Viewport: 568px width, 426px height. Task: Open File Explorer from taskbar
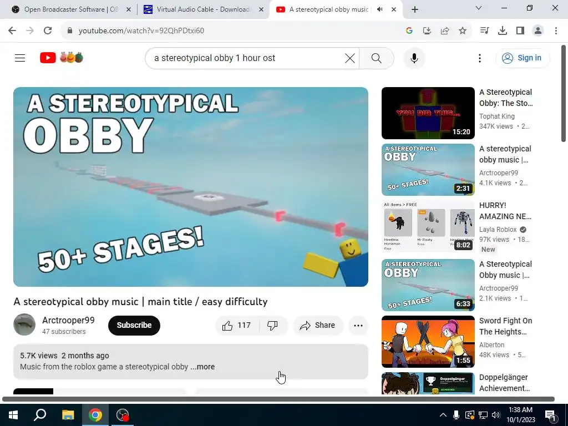(x=68, y=415)
